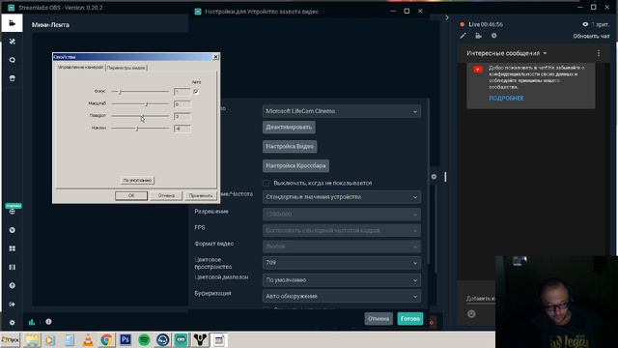Screen dimensions: 618x348
Task: Click the focus slider
Action: [x=140, y=92]
